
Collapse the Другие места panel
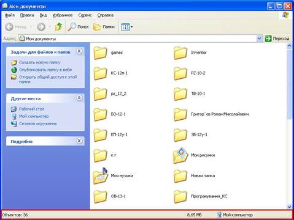tap(79, 98)
